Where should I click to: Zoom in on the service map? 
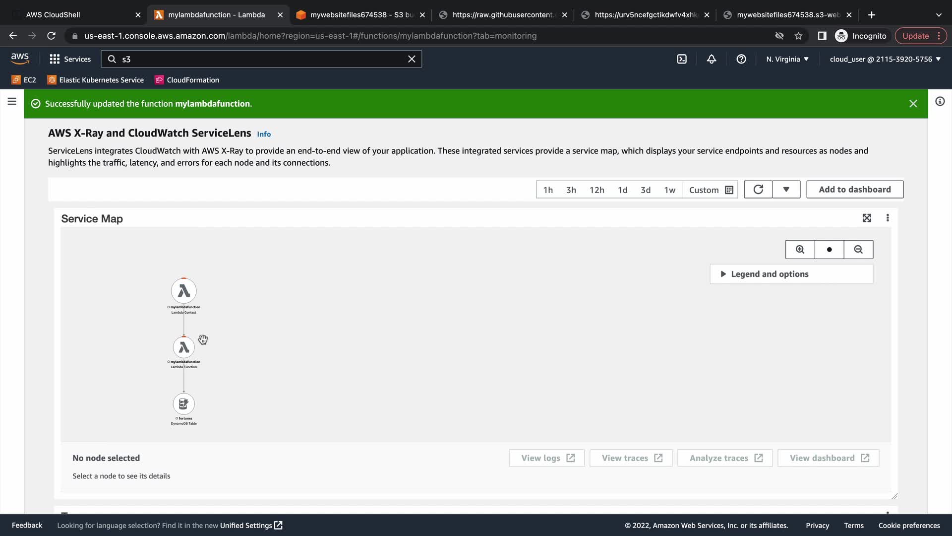point(800,250)
